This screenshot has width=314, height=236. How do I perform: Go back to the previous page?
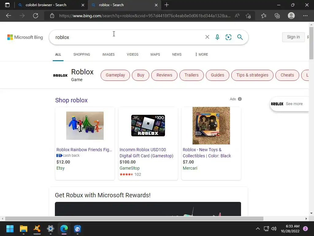pyautogui.click(x=8, y=16)
